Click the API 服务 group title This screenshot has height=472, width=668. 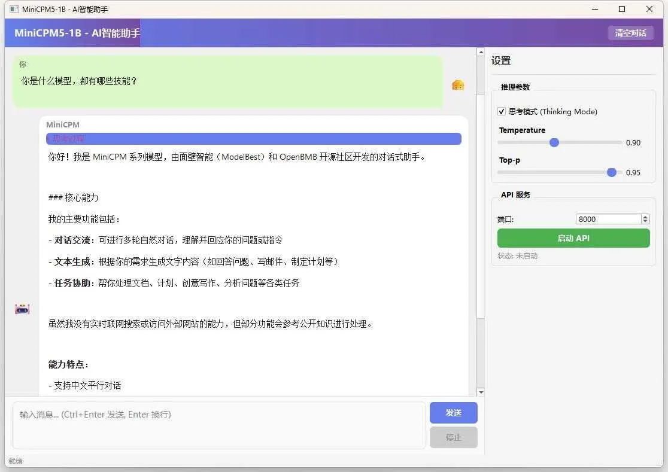pyautogui.click(x=515, y=194)
